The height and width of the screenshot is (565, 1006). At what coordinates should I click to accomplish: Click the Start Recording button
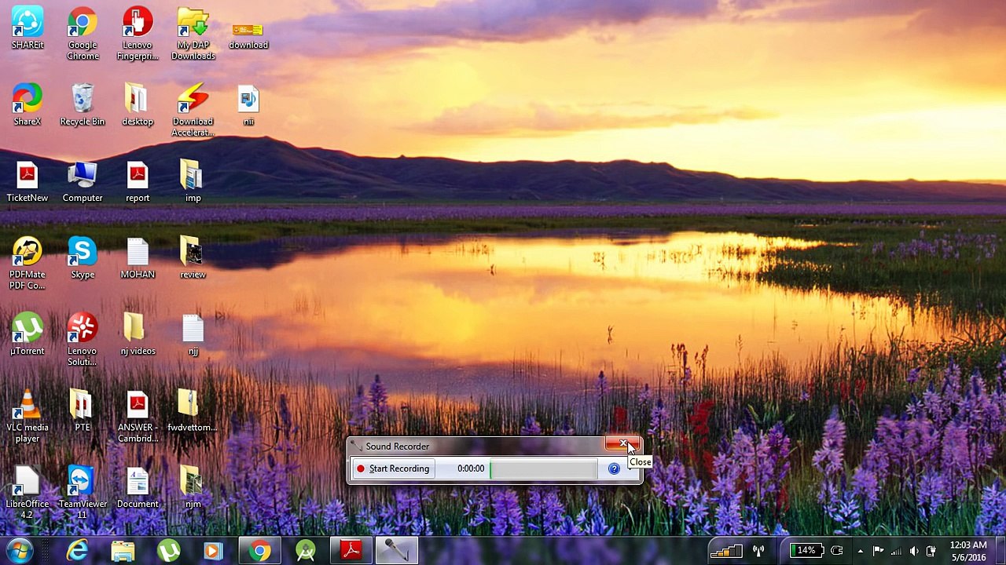392,468
